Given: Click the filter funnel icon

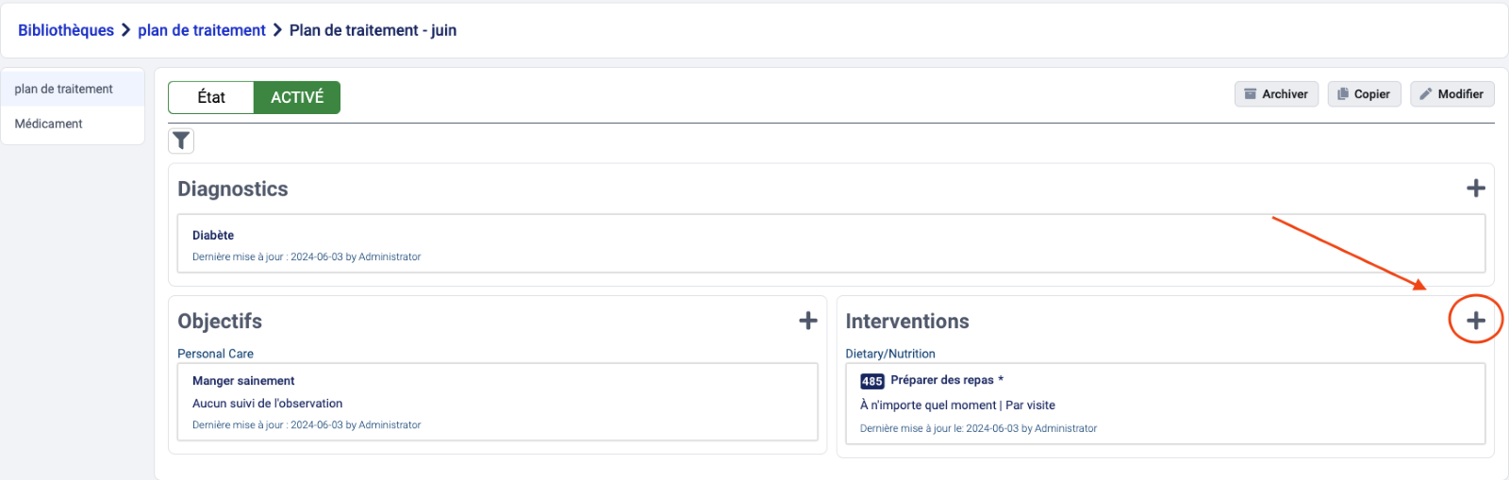Looking at the screenshot, I should click(x=181, y=141).
